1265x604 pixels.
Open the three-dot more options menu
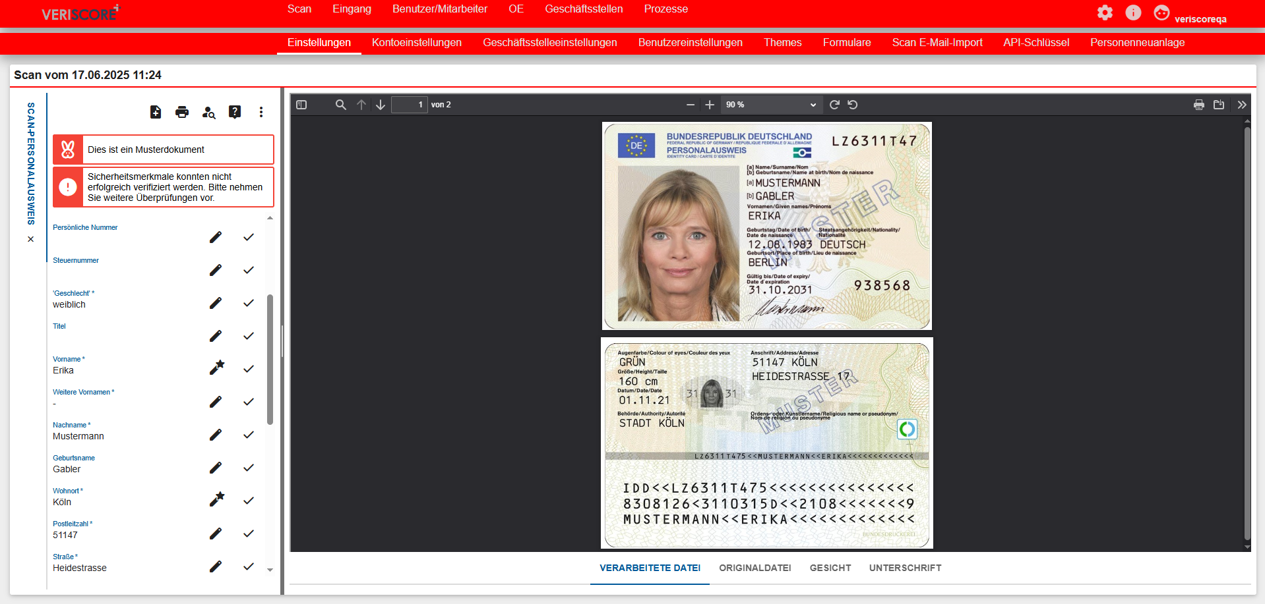pos(261,112)
